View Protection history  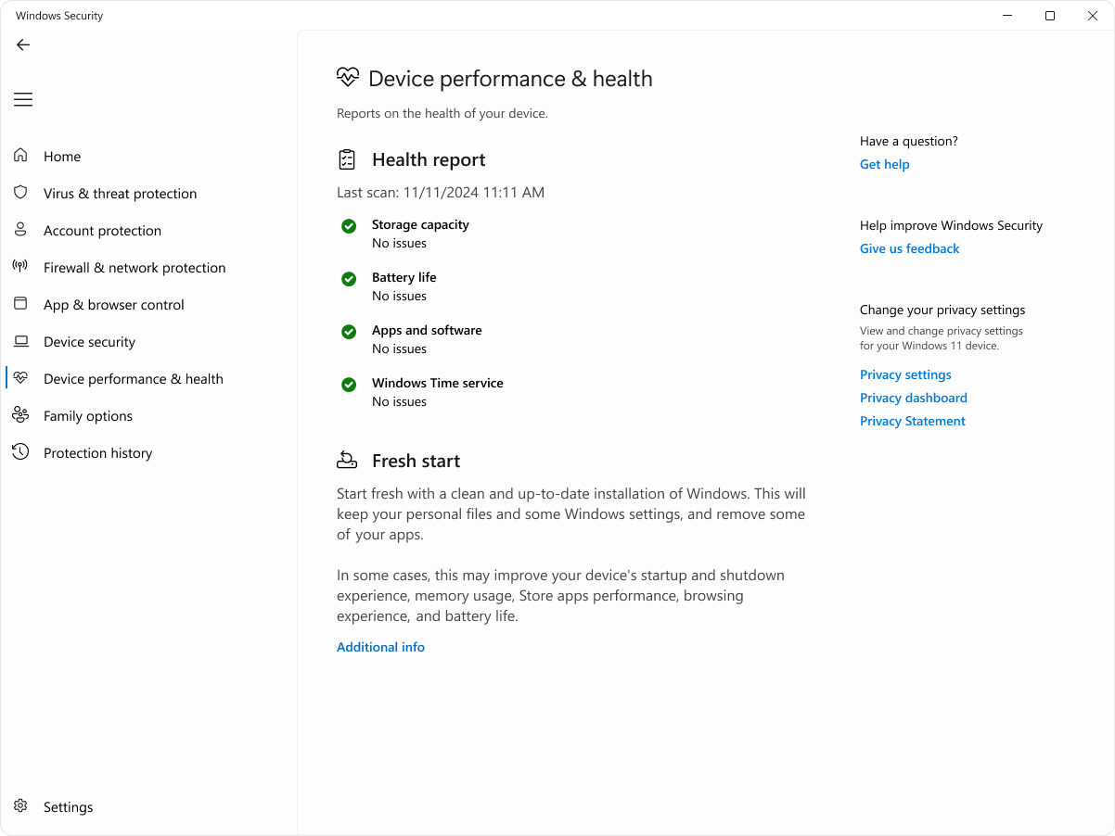(x=98, y=452)
